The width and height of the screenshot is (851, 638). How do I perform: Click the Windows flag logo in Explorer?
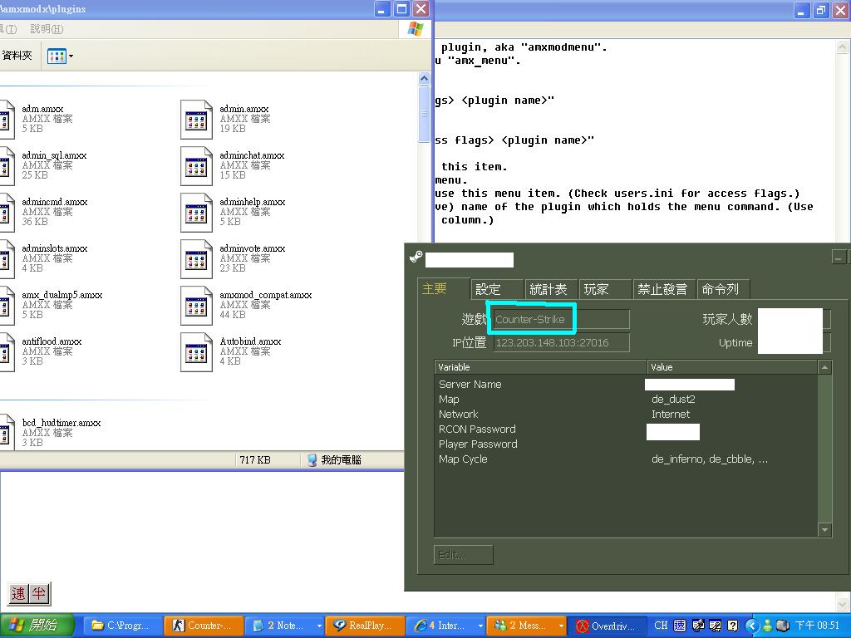pos(416,29)
